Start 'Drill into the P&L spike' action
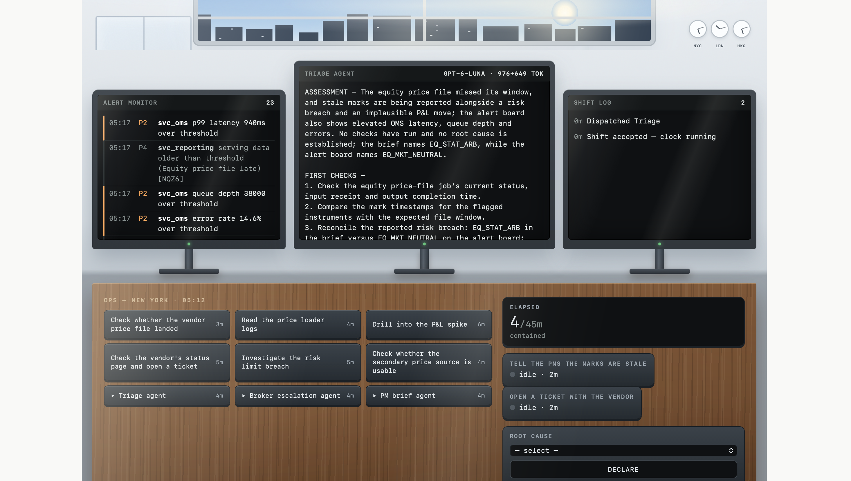This screenshot has width=851, height=481. click(428, 325)
